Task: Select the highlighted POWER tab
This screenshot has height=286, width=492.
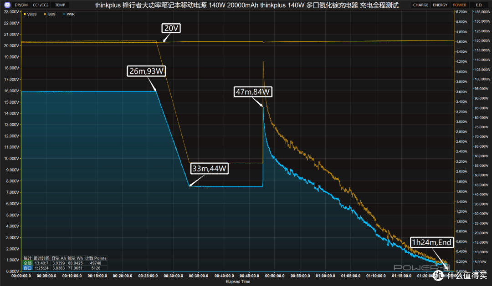Action: (x=459, y=5)
